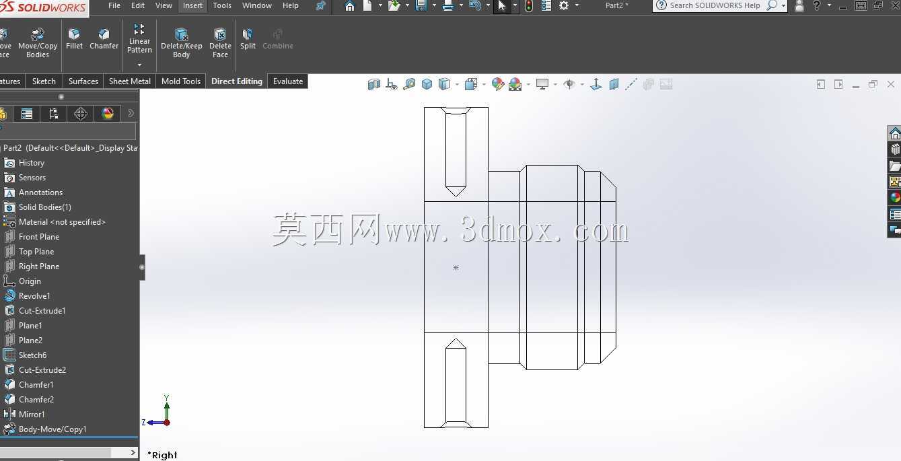The image size is (901, 461).
Task: Click the Help question mark icon
Action: coord(817,5)
